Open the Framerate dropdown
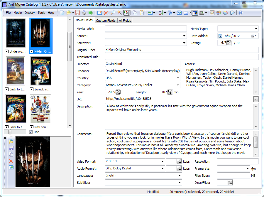This screenshot has height=197, width=264. coord(248,169)
